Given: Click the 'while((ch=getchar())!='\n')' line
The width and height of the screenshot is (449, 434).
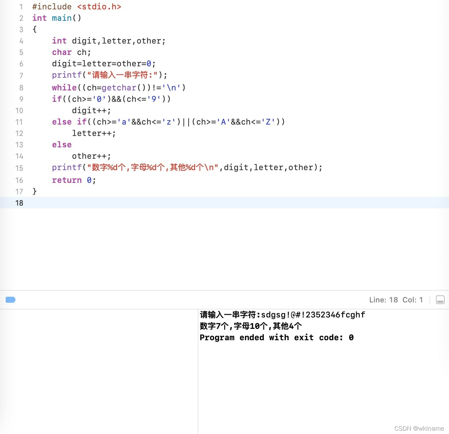Looking at the screenshot, I should click(x=119, y=88).
